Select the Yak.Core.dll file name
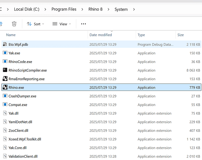 (x=18, y=148)
